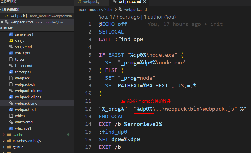Open the extensionless which file
The width and height of the screenshot is (251, 153).
(20, 116)
